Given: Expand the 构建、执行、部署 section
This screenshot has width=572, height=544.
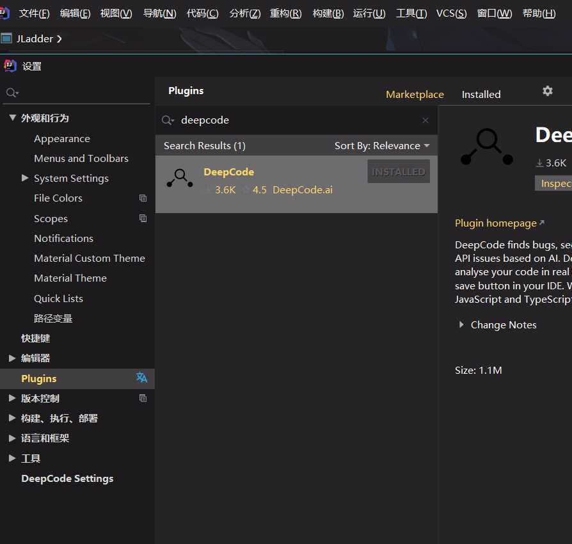Looking at the screenshot, I should coord(12,418).
